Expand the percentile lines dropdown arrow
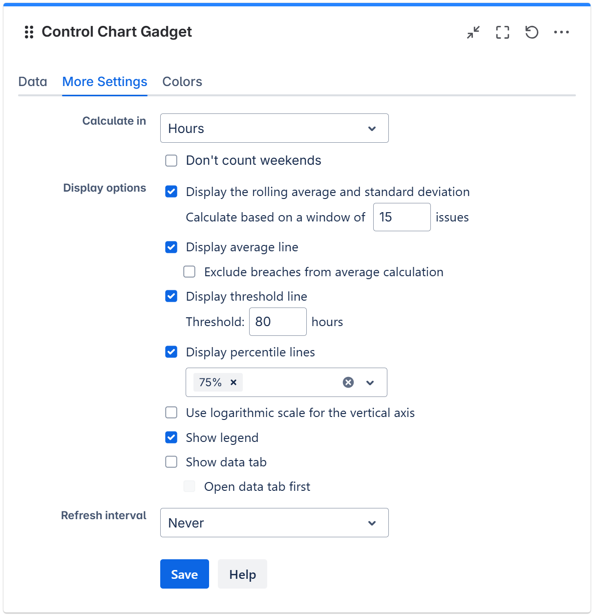Image resolution: width=594 pixels, height=615 pixels. [370, 382]
